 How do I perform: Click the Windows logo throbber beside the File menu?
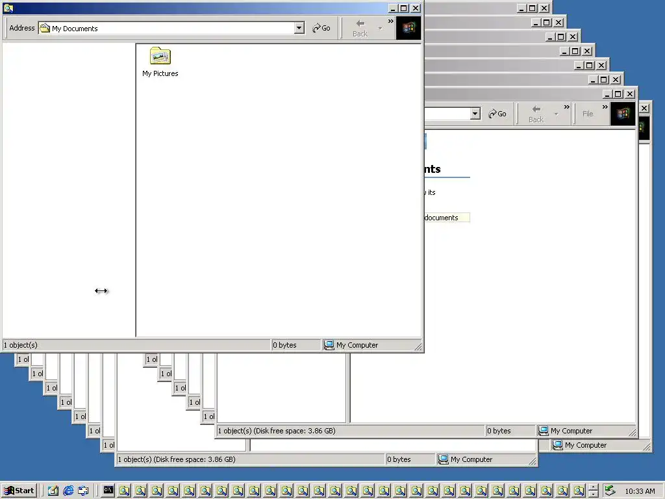(x=623, y=114)
